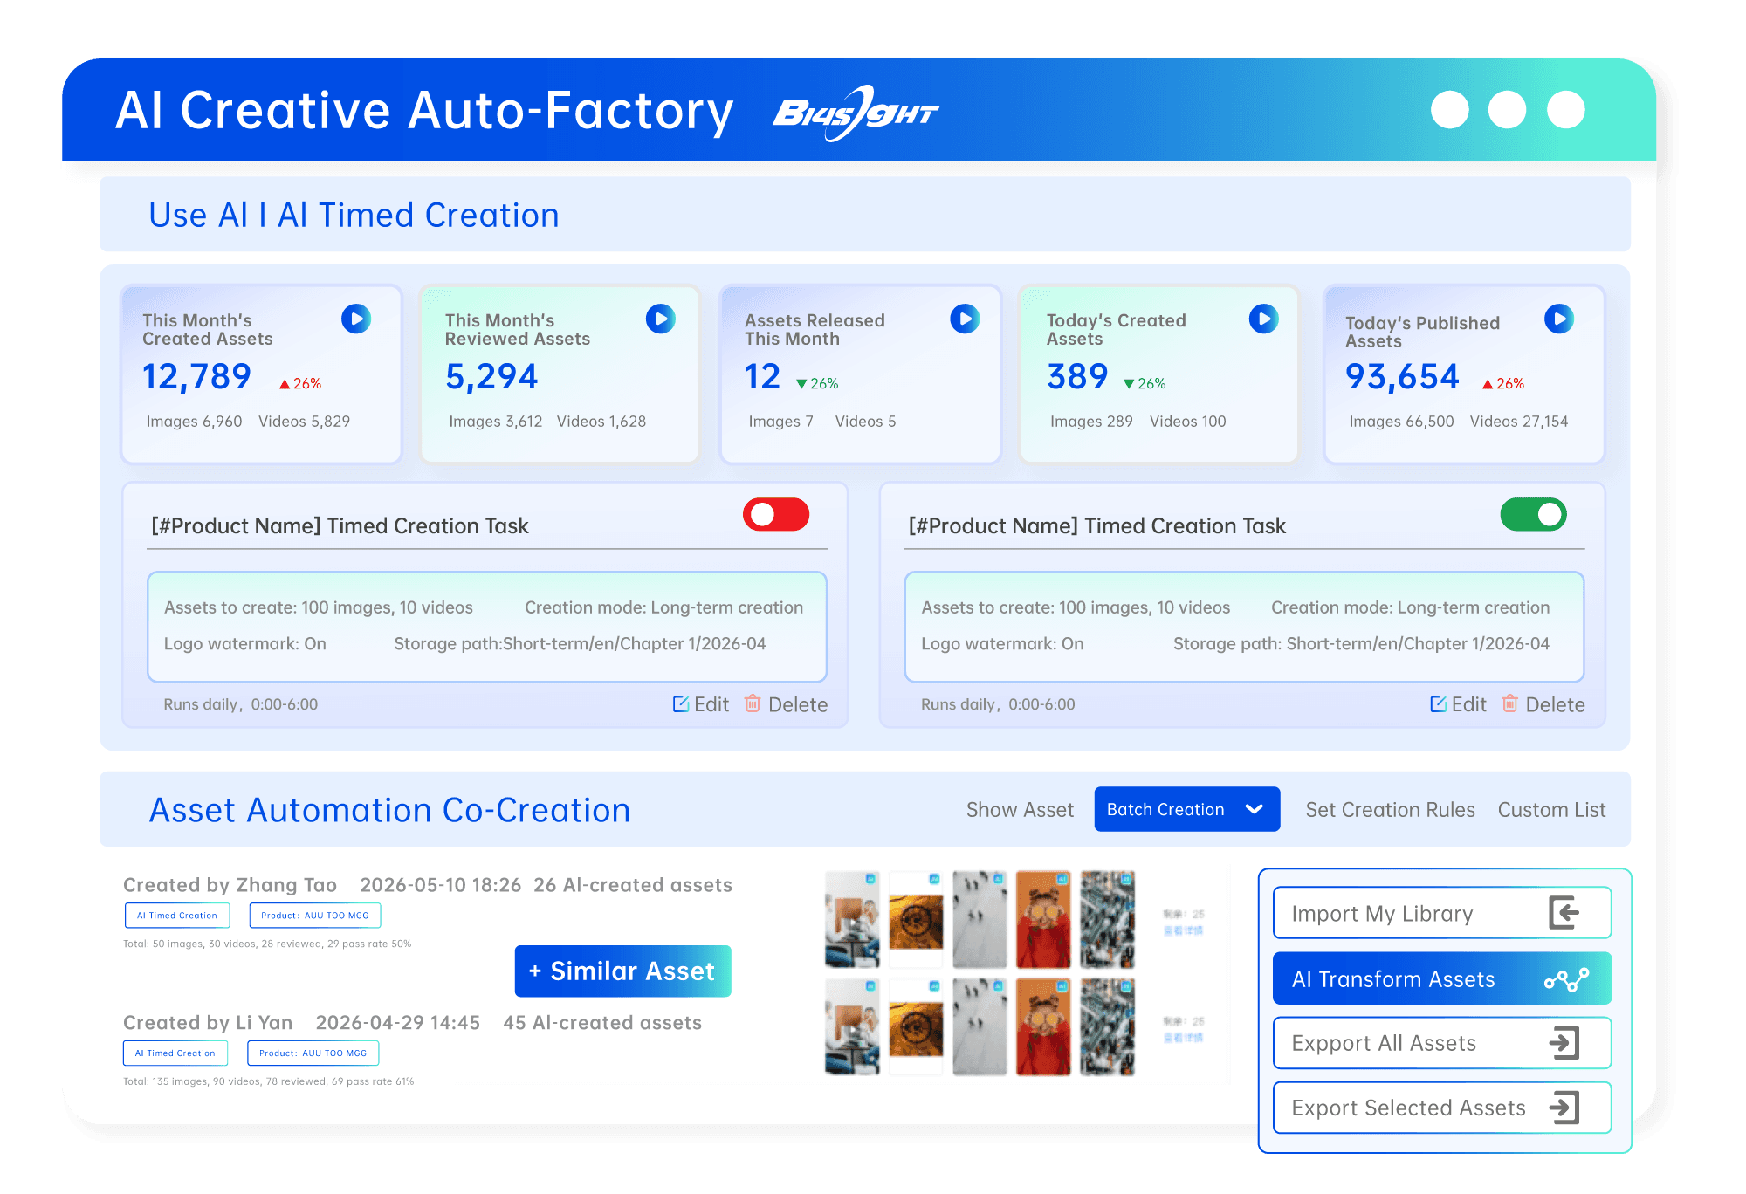Click the red 26% up indicator on created assets
Image resolution: width=1746 pixels, height=1194 pixels.
[x=300, y=384]
